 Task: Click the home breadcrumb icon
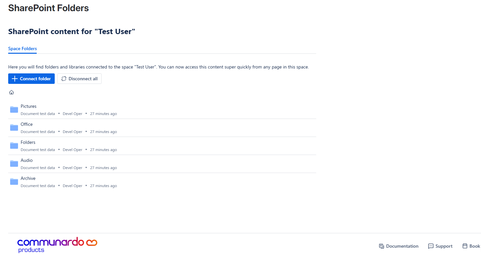[11, 92]
